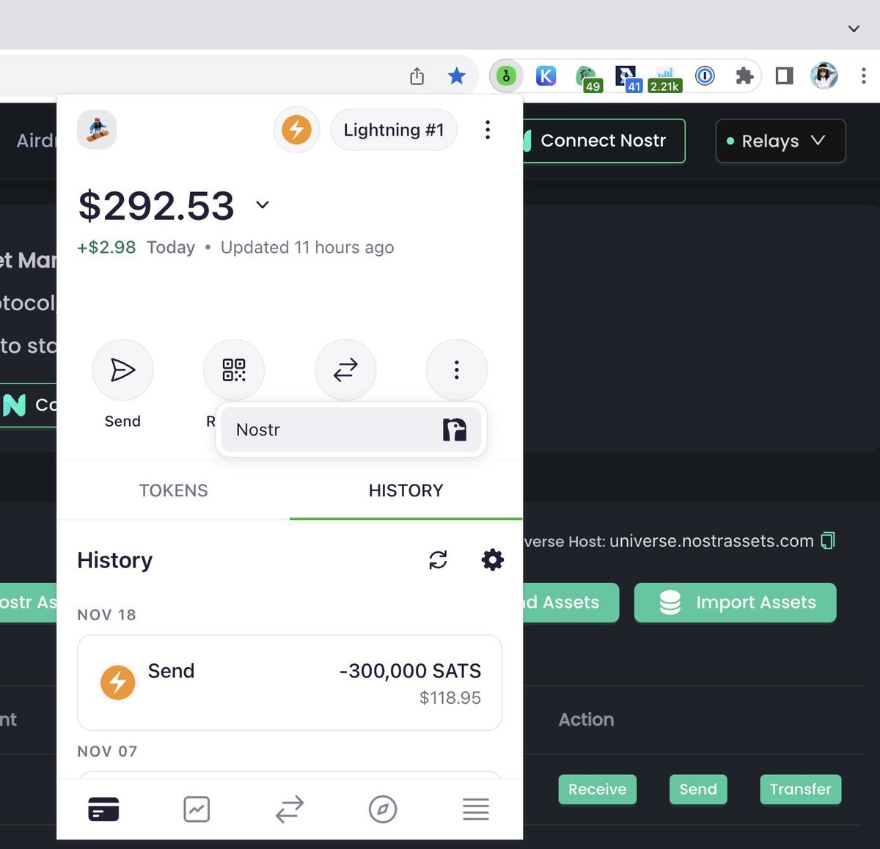Viewport: 880px width, 849px height.
Task: Click the Send paper-plane button
Action: 122,370
